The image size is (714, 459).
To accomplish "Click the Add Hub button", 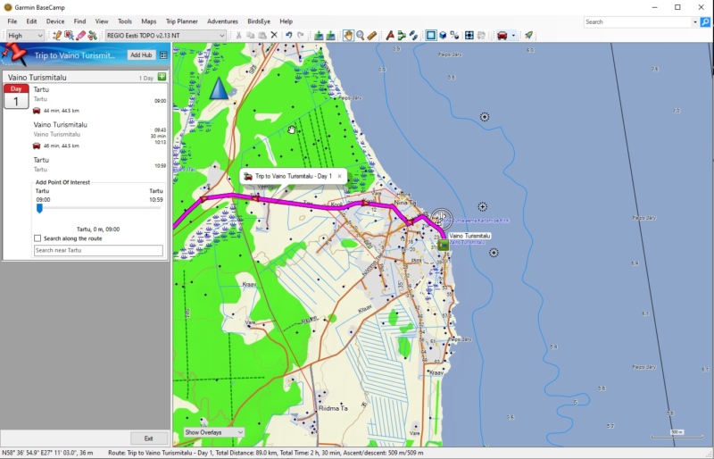I will [141, 54].
